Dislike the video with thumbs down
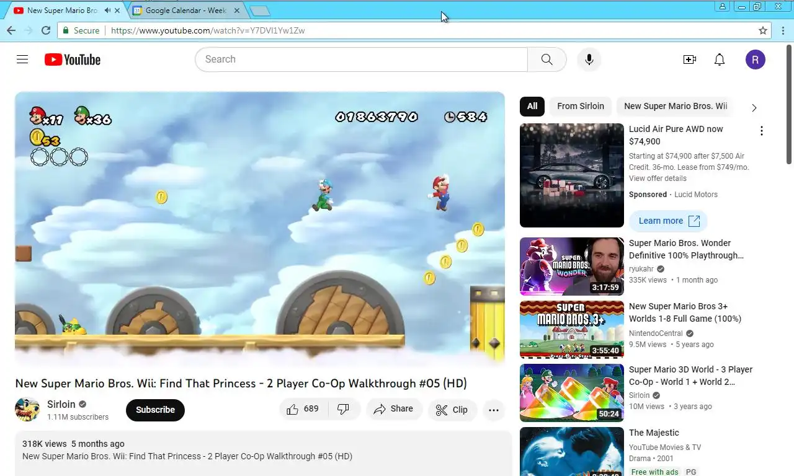The width and height of the screenshot is (794, 476). (343, 409)
